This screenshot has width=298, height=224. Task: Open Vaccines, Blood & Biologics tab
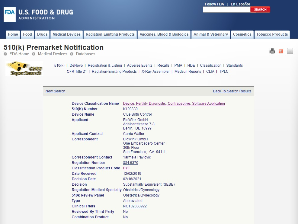[164, 34]
